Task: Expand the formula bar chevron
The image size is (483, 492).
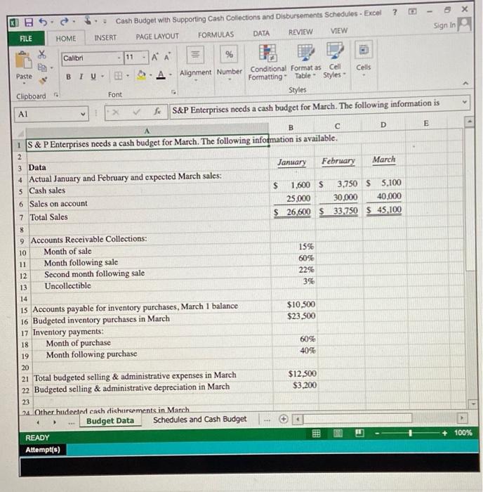Action: [x=465, y=102]
